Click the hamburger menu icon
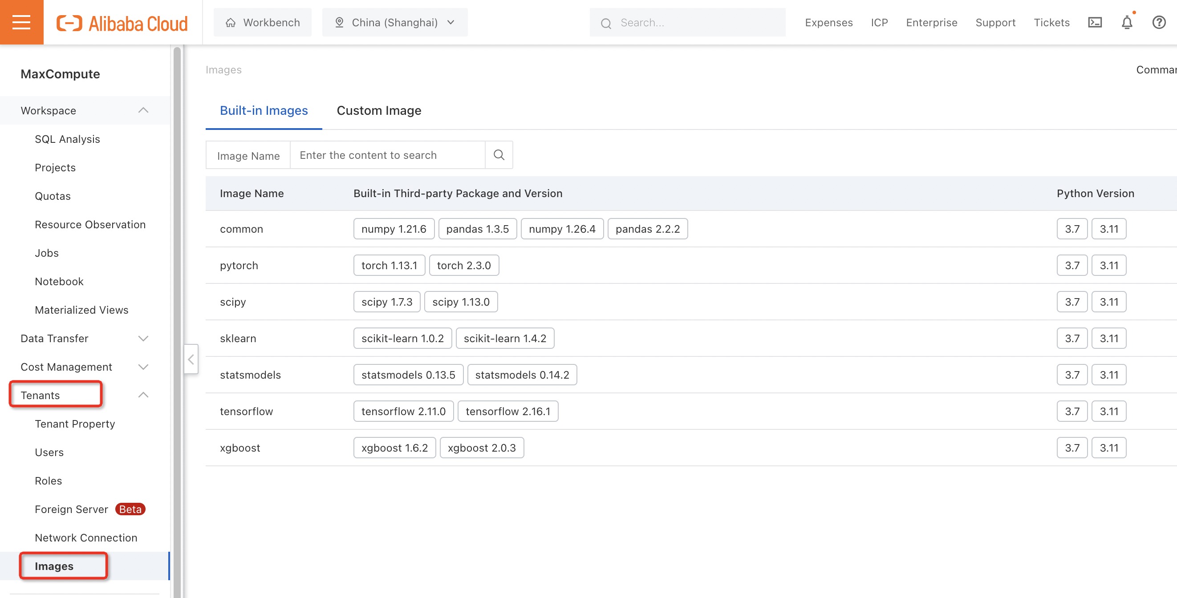The width and height of the screenshot is (1177, 598). click(x=21, y=22)
